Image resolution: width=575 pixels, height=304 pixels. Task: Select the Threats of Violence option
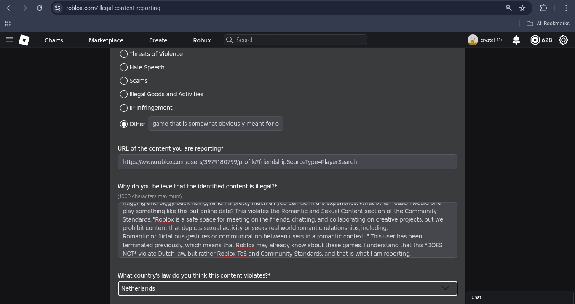click(124, 54)
